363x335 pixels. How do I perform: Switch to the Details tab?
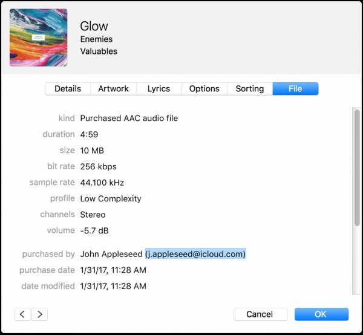tap(68, 89)
